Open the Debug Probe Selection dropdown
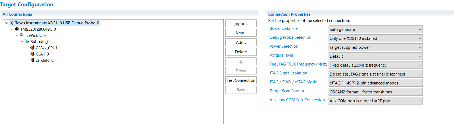This screenshot has height=124, width=454. [376, 38]
